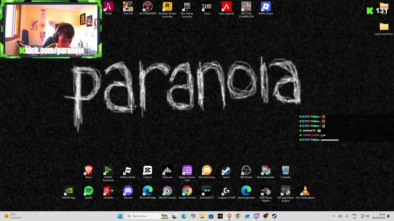
Task: Select the Google Chrome desktop shortcut
Action: [x=187, y=193]
